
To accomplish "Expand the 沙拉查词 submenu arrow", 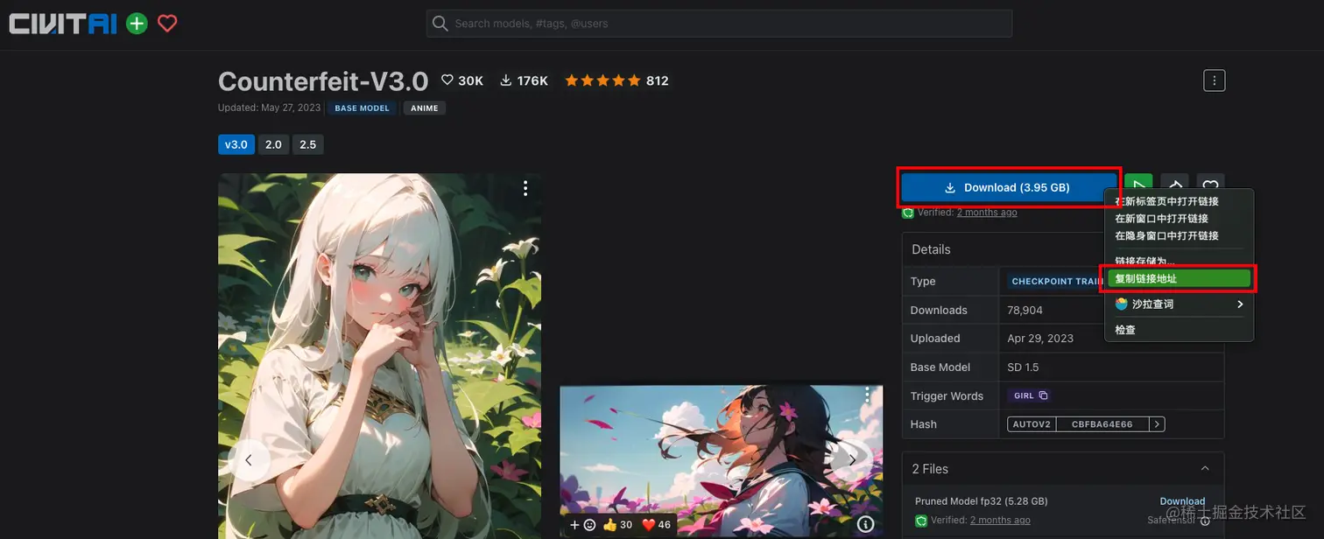I will point(1240,304).
